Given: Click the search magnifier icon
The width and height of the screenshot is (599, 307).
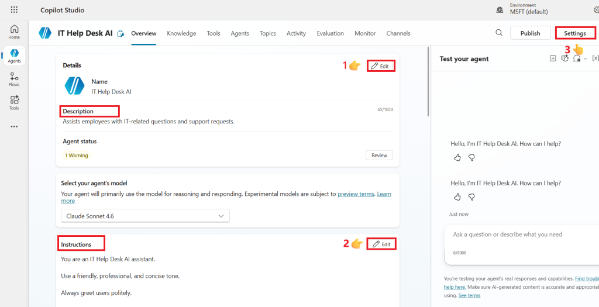Looking at the screenshot, I should click(x=499, y=33).
